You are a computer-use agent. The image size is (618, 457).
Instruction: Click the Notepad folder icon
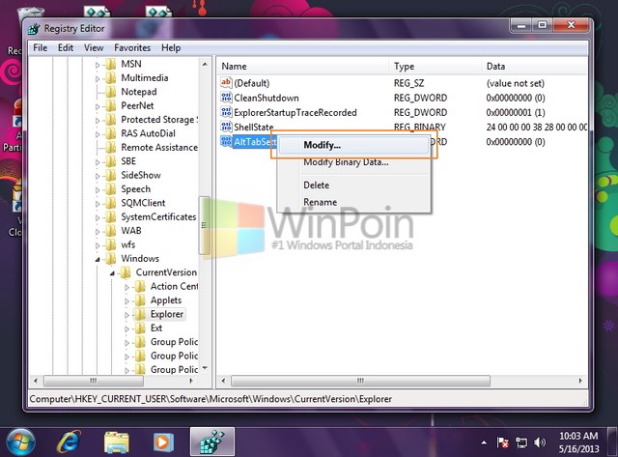pos(111,92)
